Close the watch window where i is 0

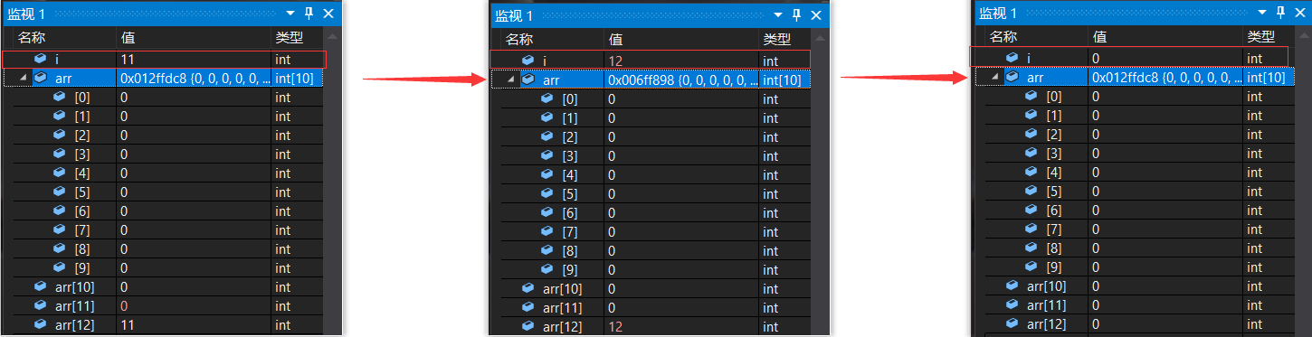pos(1299,12)
